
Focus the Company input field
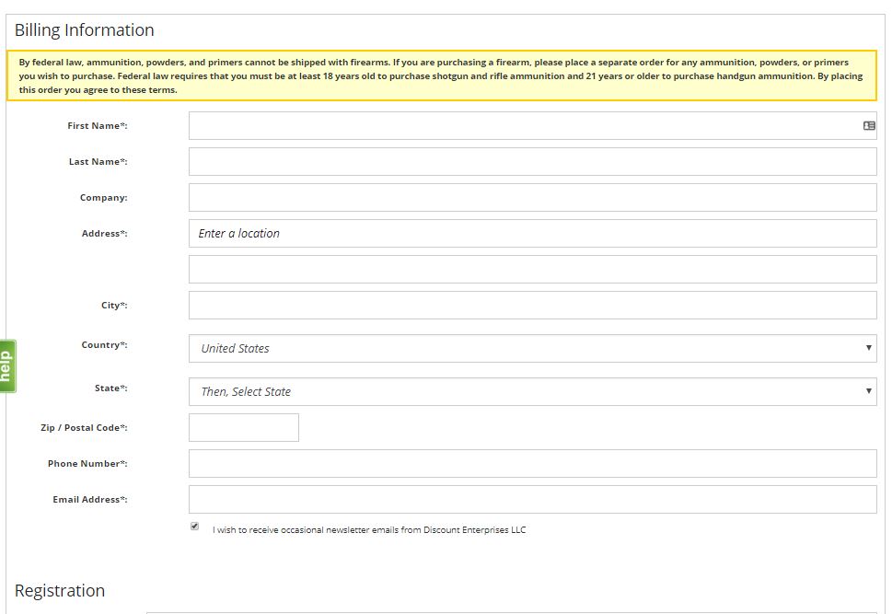pyautogui.click(x=532, y=198)
